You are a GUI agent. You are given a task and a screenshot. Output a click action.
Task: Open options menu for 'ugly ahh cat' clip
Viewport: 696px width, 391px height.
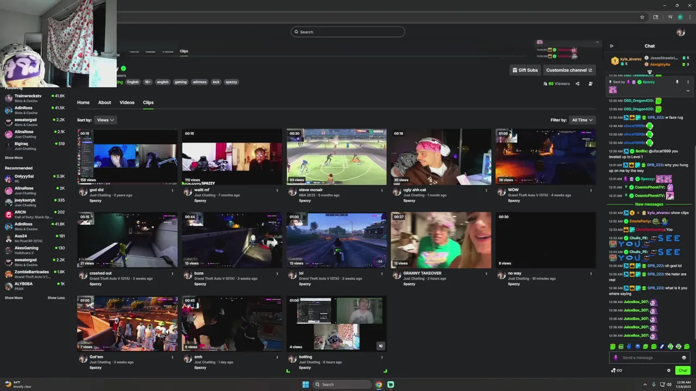click(x=486, y=190)
